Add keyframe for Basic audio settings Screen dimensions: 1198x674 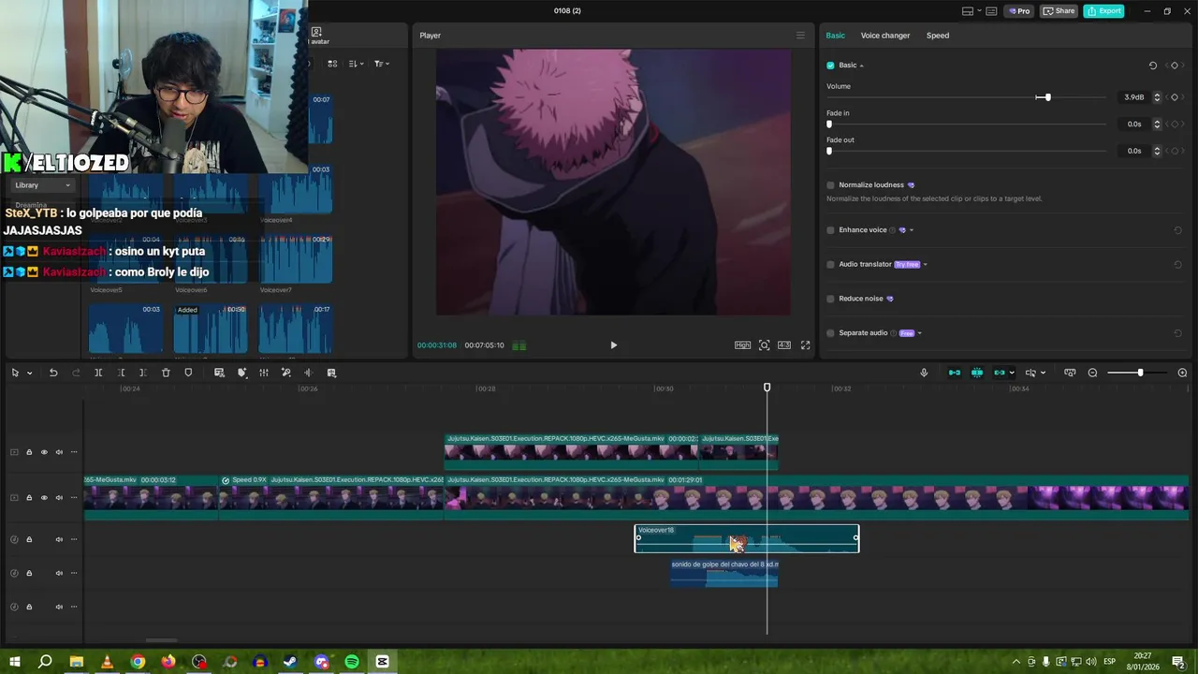(1175, 66)
